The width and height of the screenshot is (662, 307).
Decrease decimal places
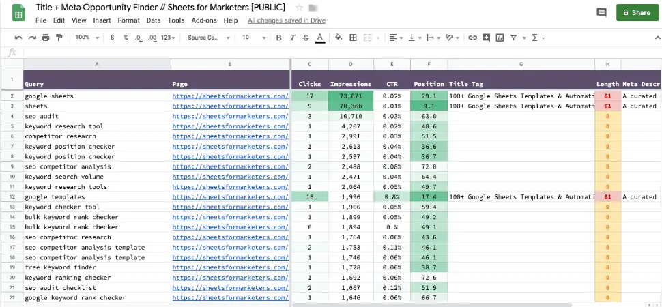click(139, 38)
